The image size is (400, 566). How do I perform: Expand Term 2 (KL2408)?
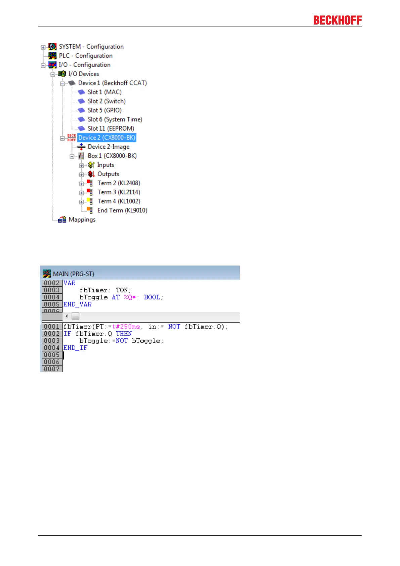click(x=81, y=184)
